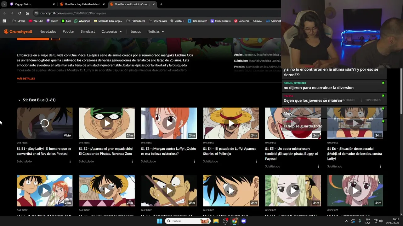
Task: Open the Chrome tab search dropdown
Action: click(x=4, y=4)
